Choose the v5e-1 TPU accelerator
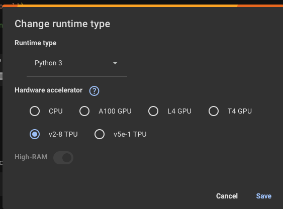This screenshot has width=283, height=209. (100, 134)
